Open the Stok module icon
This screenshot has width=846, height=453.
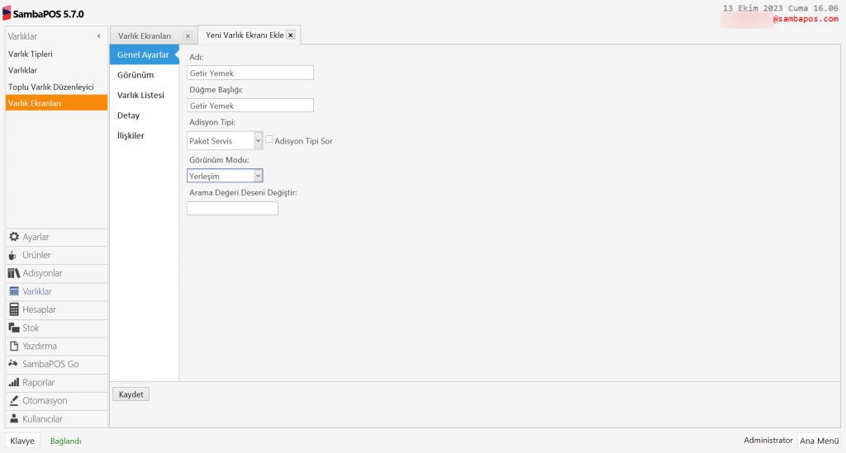click(14, 328)
